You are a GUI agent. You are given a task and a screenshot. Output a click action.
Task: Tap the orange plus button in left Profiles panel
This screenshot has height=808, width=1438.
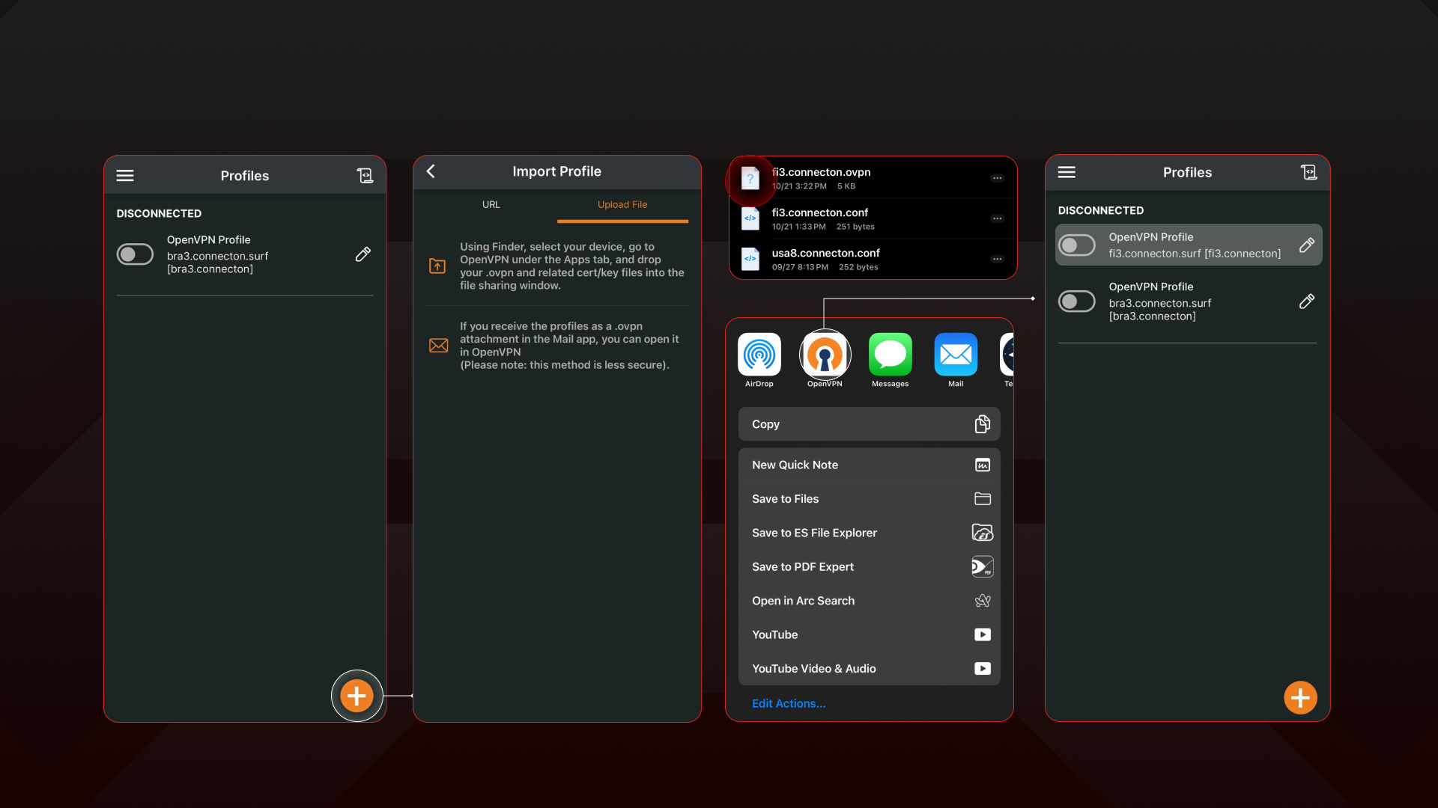pyautogui.click(x=357, y=696)
